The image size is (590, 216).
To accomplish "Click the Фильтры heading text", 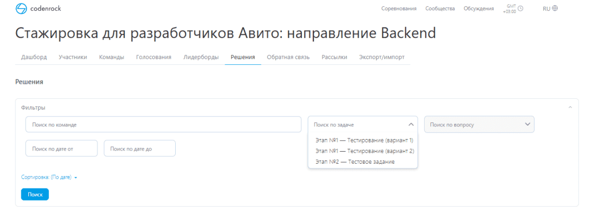I will click(x=33, y=107).
